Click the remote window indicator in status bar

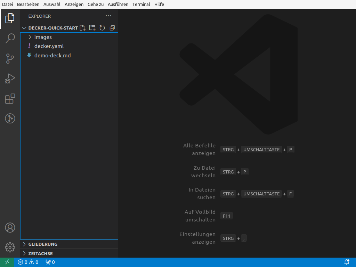(x=7, y=262)
